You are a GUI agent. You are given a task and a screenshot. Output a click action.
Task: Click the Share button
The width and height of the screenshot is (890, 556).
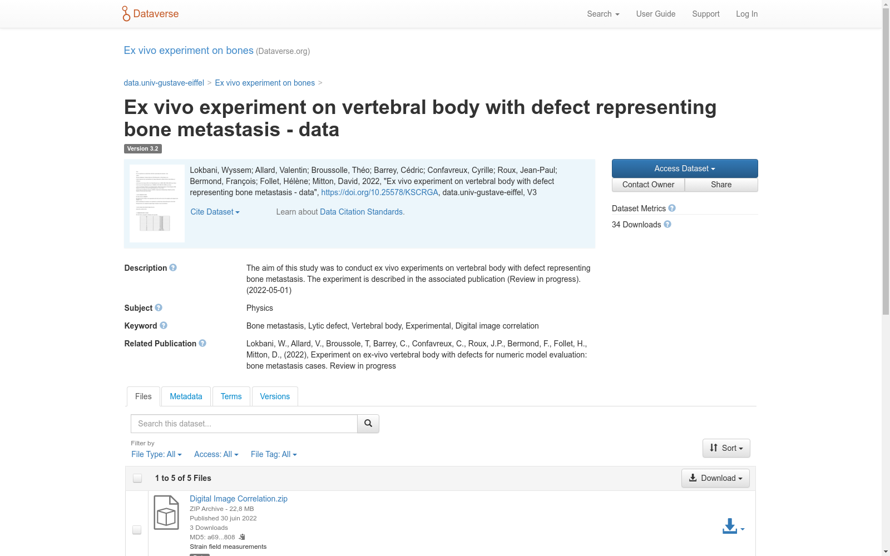[721, 185]
